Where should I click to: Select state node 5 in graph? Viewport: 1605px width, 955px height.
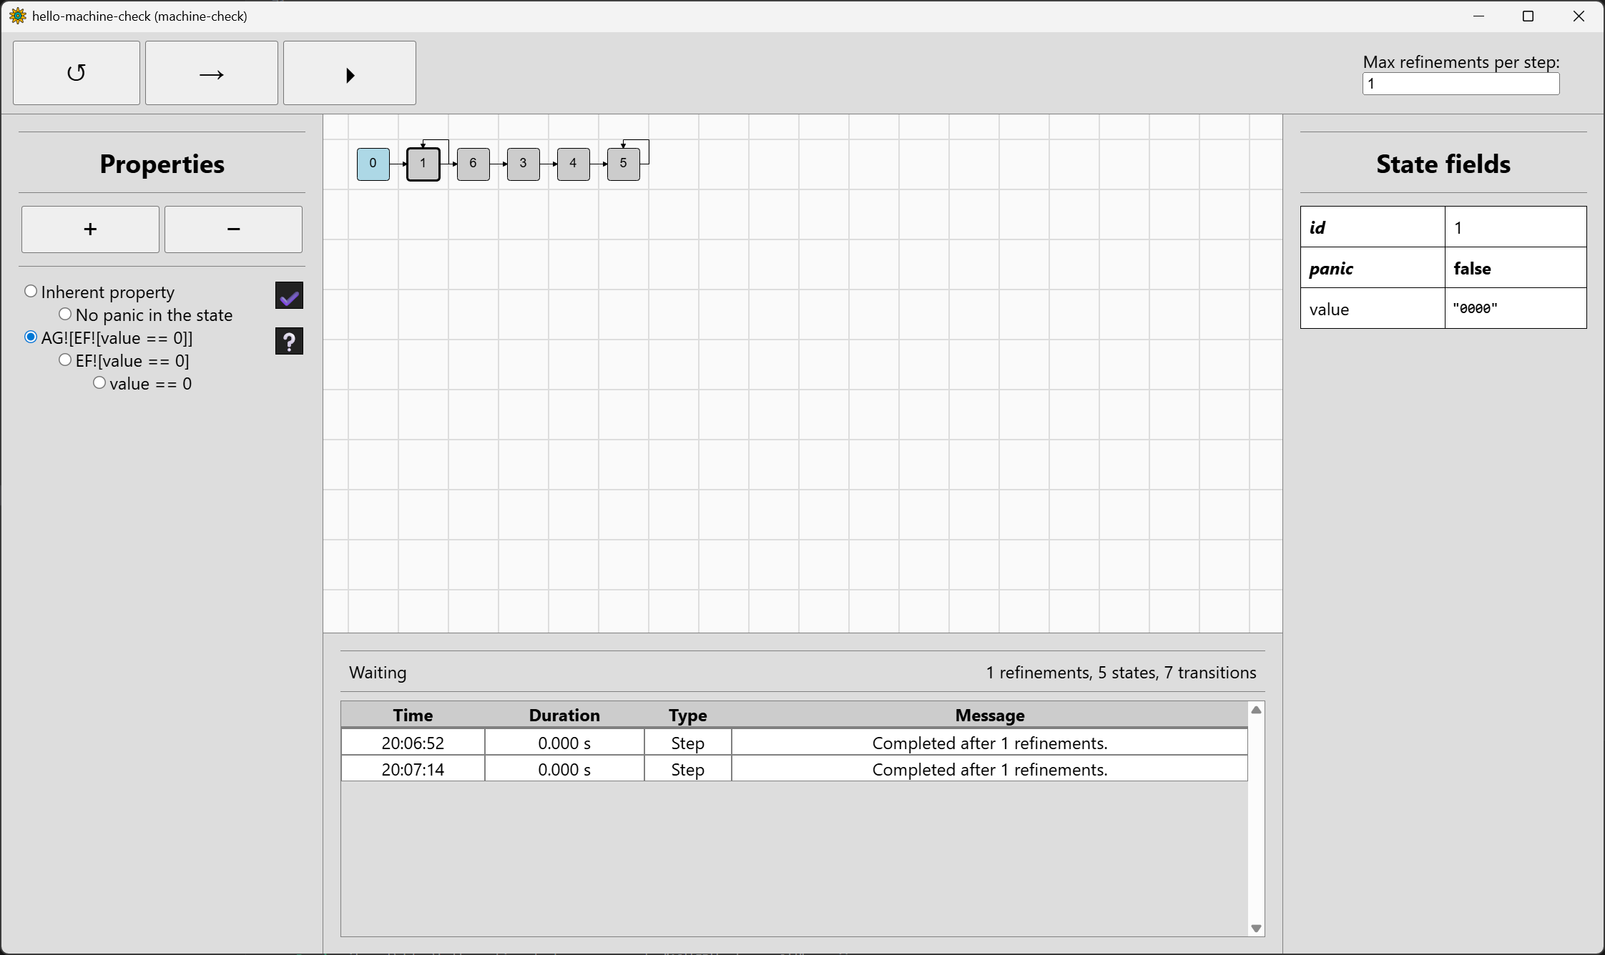623,164
